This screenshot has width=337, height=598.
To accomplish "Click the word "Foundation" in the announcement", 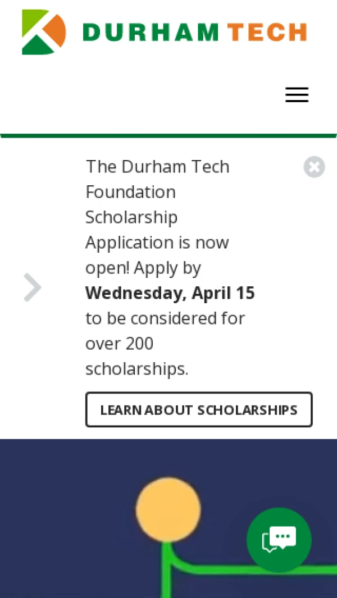I will click(130, 192).
